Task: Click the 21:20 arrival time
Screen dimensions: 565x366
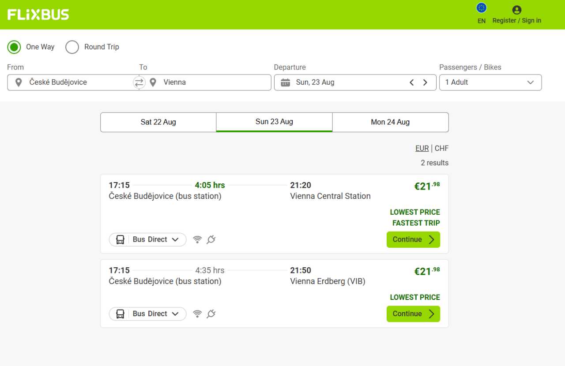Action: 301,185
